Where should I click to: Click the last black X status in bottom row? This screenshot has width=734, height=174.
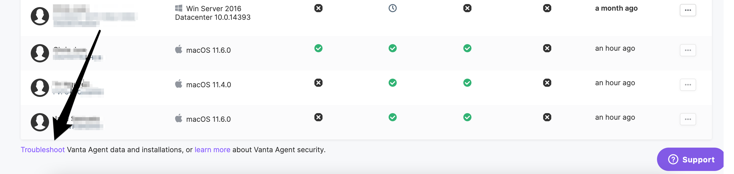(x=547, y=117)
